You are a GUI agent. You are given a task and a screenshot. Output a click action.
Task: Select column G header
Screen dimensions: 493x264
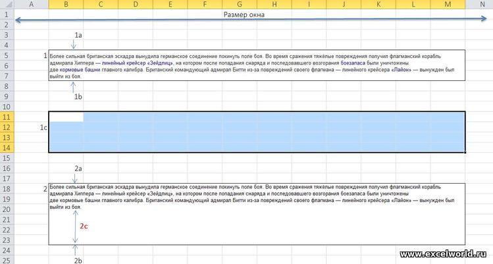[240, 5]
